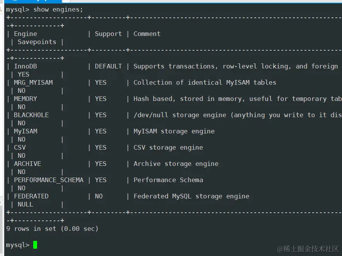The height and width of the screenshot is (256, 342).
Task: Click the NO support value for FEDERATED
Action: coord(99,196)
